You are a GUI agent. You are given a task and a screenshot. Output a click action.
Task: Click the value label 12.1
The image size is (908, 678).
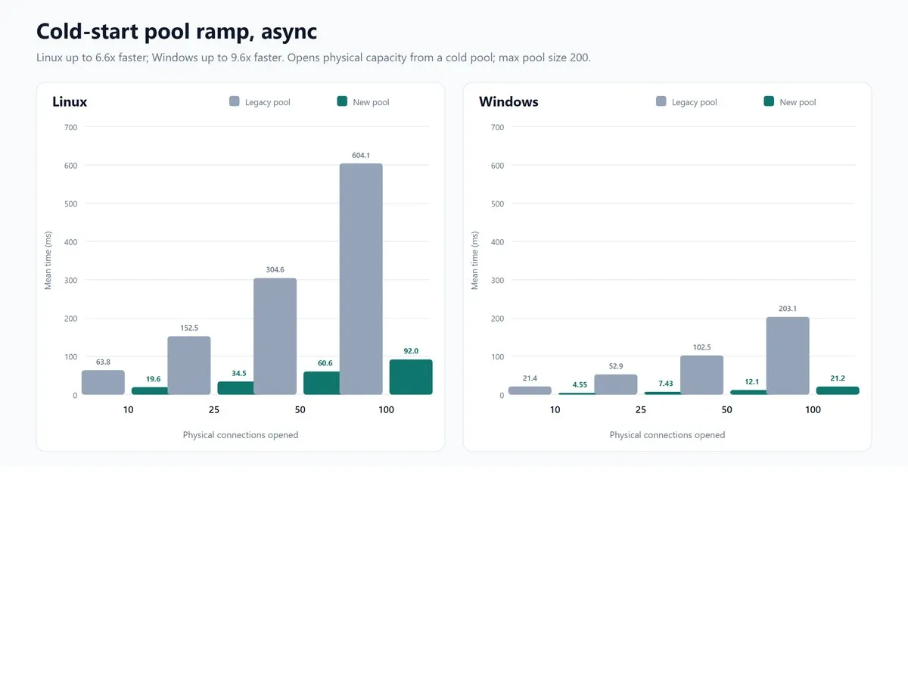[752, 382]
